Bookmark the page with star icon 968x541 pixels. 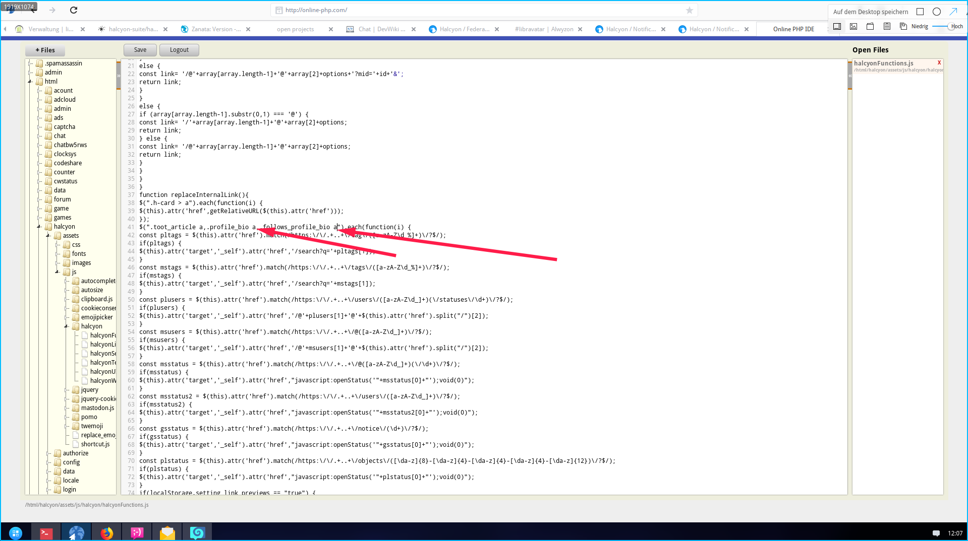[690, 10]
